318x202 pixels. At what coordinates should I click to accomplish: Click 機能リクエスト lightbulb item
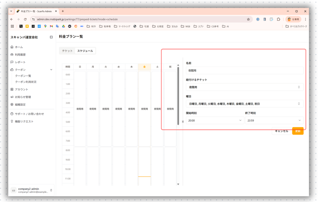pyautogui.click(x=24, y=122)
